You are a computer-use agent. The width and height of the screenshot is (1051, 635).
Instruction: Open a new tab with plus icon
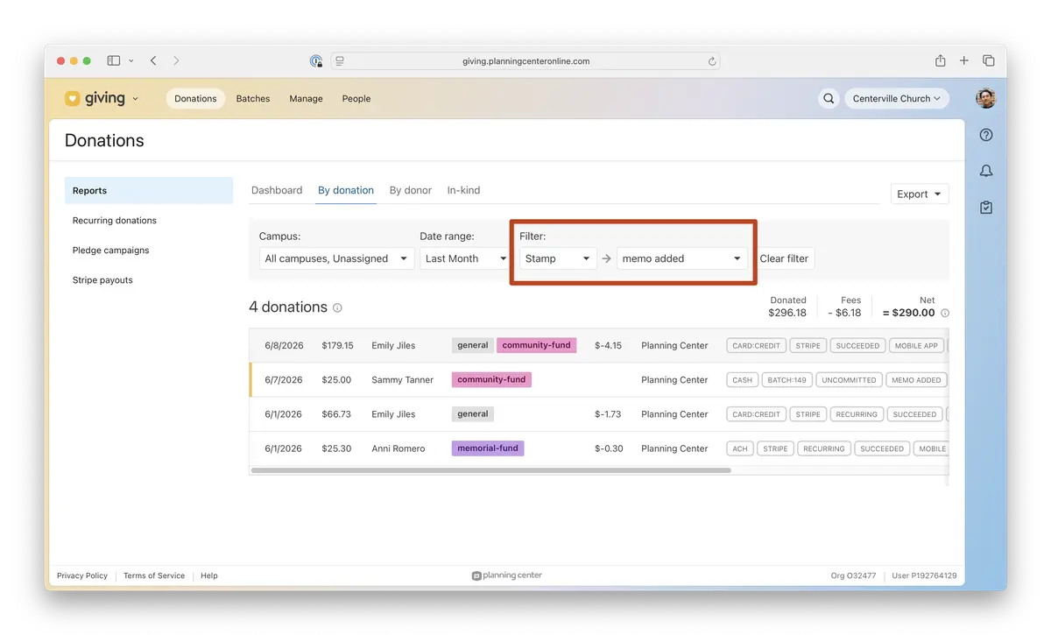coord(964,60)
